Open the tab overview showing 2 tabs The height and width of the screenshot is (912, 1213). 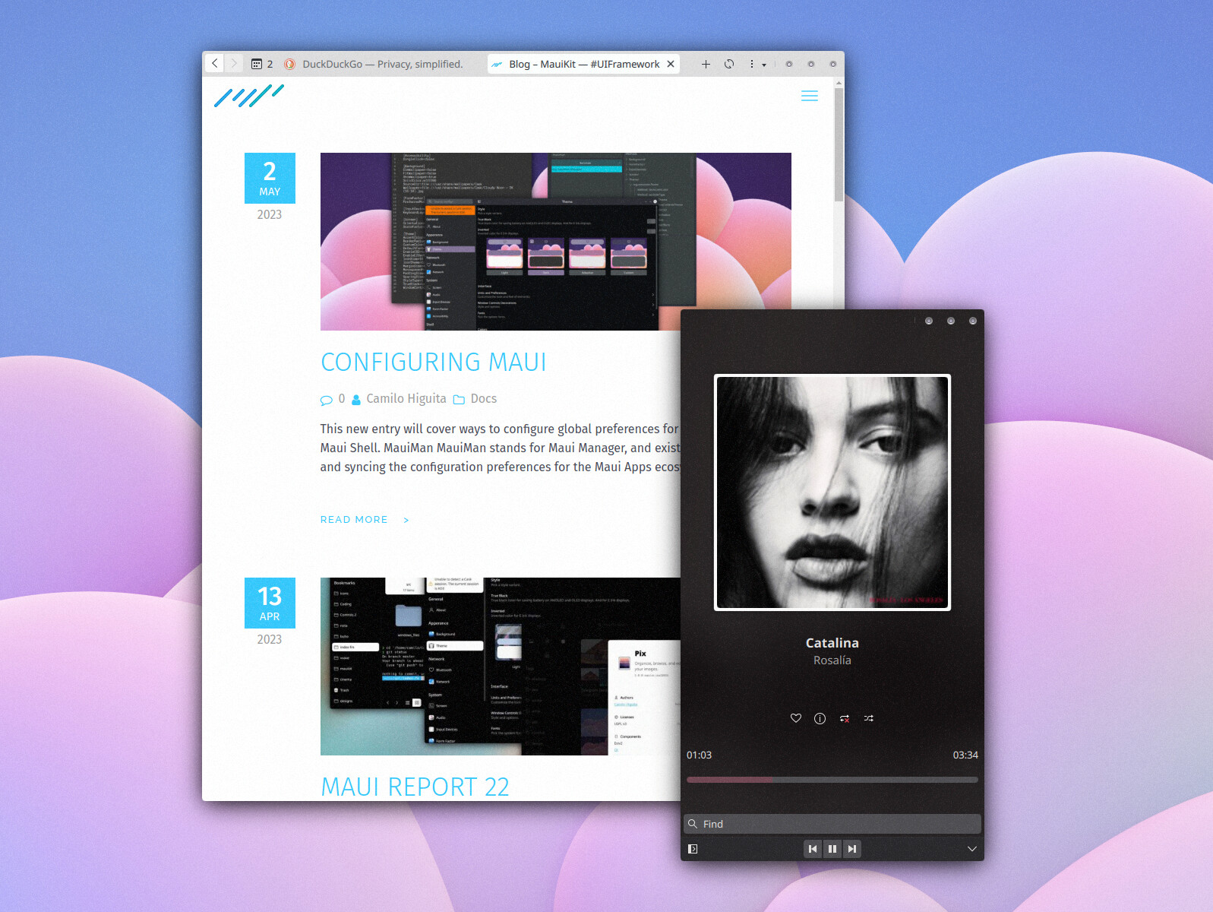click(x=262, y=64)
